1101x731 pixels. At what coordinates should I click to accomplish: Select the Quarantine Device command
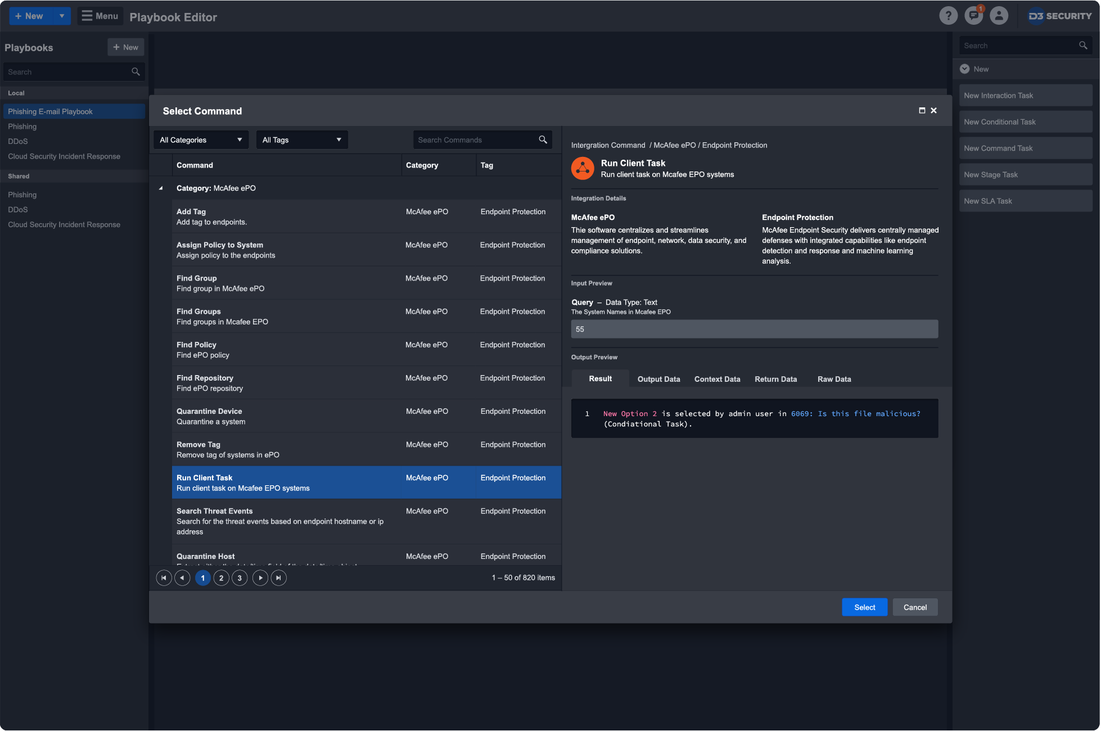pos(366,416)
